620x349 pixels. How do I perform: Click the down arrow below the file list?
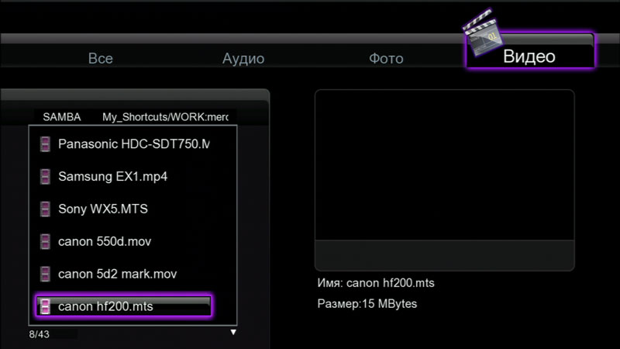[x=233, y=333]
